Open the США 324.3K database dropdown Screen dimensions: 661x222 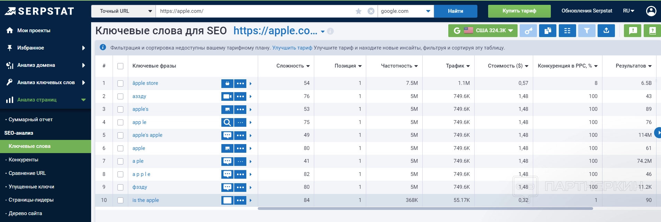(x=483, y=30)
